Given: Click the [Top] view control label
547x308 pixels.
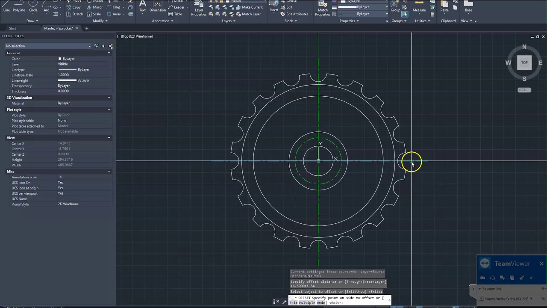Looking at the screenshot, I should click(126, 36).
